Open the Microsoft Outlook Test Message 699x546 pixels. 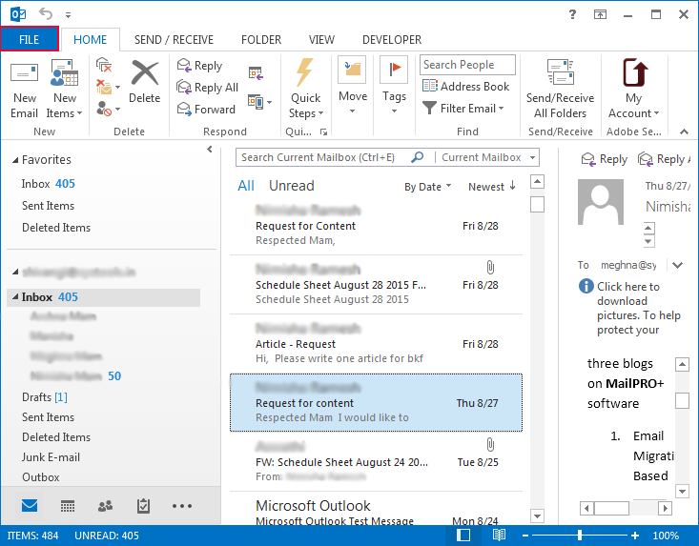(x=377, y=510)
